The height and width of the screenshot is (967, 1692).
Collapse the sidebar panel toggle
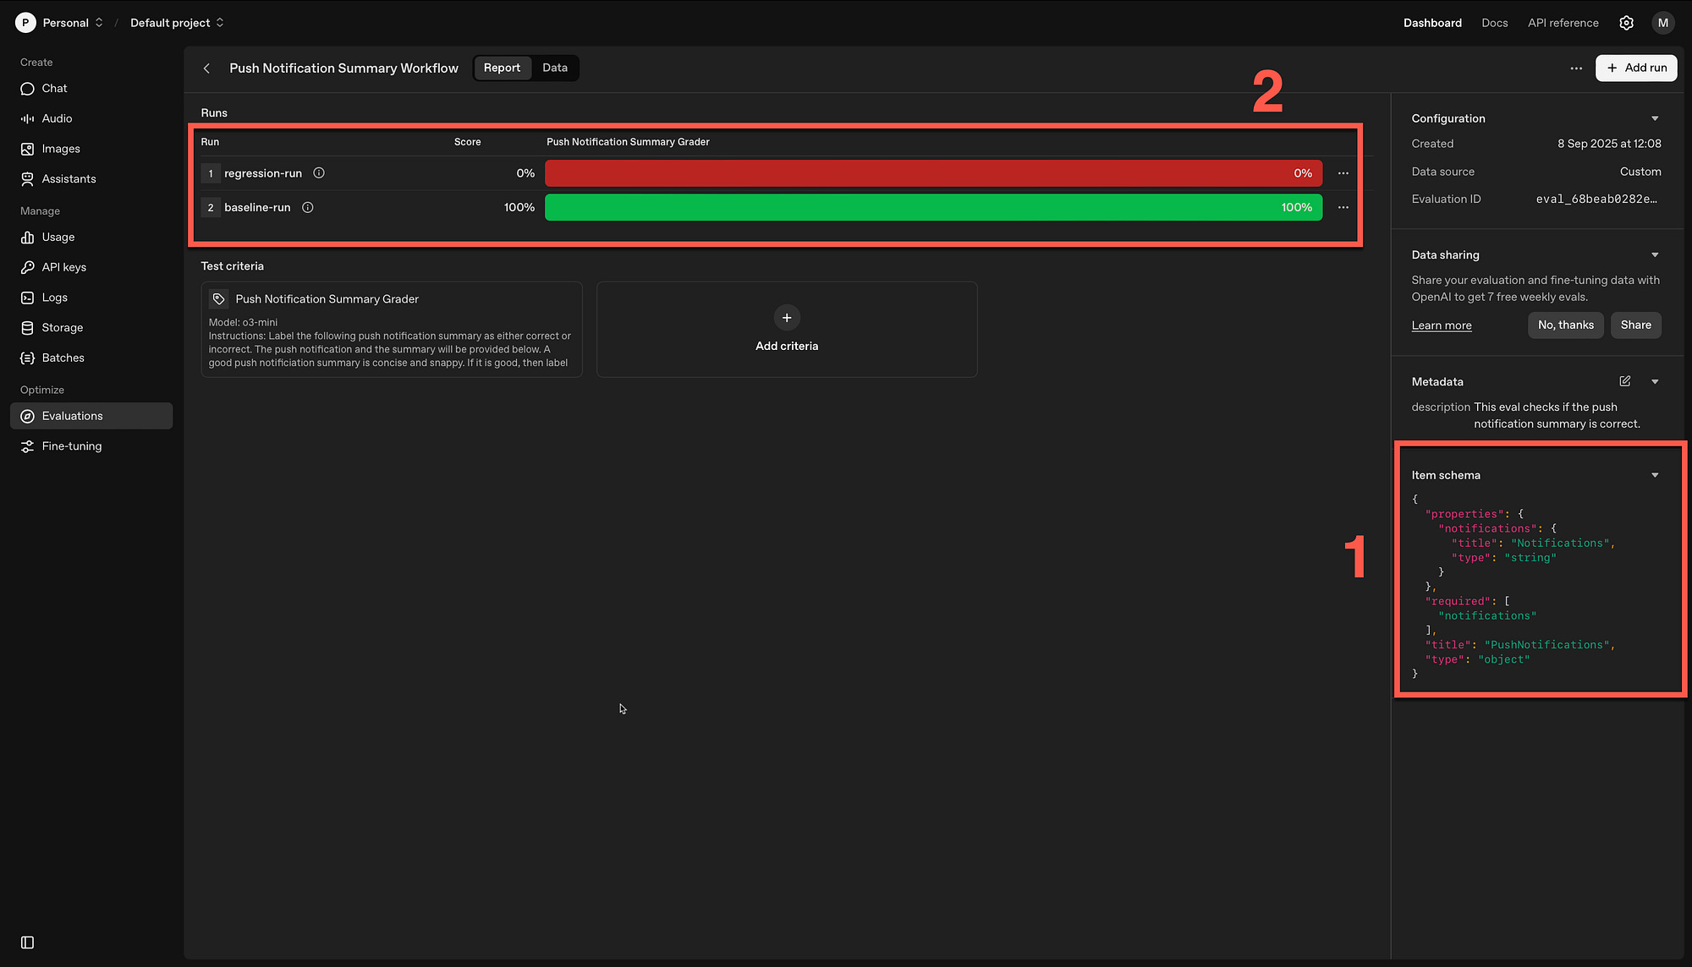(x=27, y=942)
